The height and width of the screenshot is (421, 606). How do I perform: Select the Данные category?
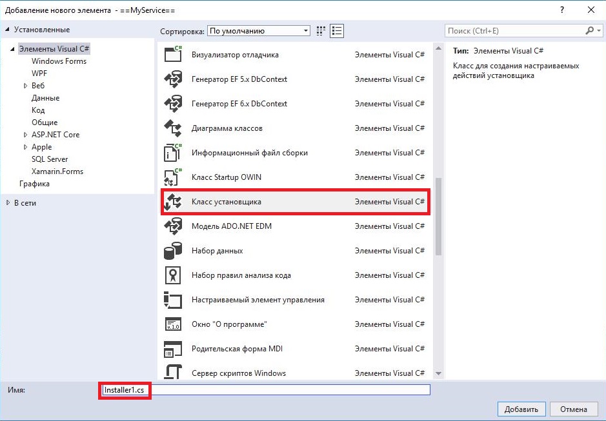click(x=46, y=98)
